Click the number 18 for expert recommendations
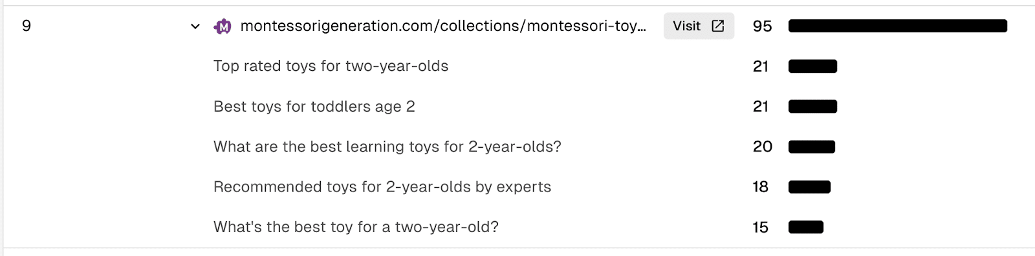The height and width of the screenshot is (256, 1035). tap(761, 187)
